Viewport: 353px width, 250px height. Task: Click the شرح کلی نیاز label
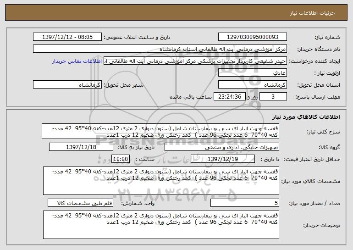tap(324, 132)
